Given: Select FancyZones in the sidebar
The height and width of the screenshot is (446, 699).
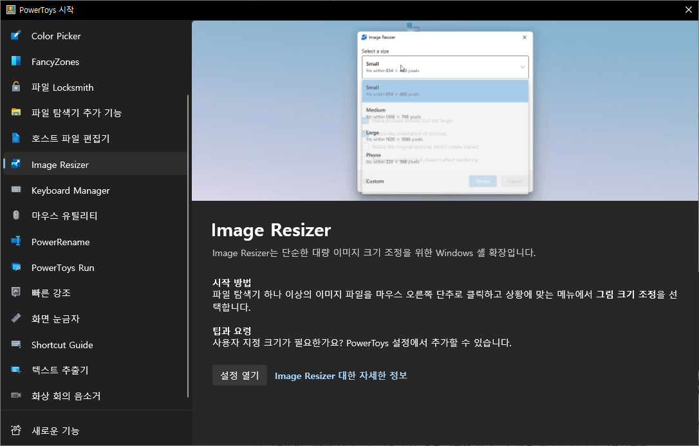Looking at the screenshot, I should (95, 62).
